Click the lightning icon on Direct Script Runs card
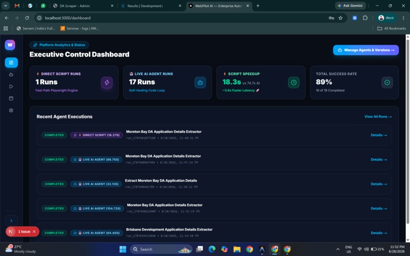This screenshot has height=256, width=410. [107, 83]
